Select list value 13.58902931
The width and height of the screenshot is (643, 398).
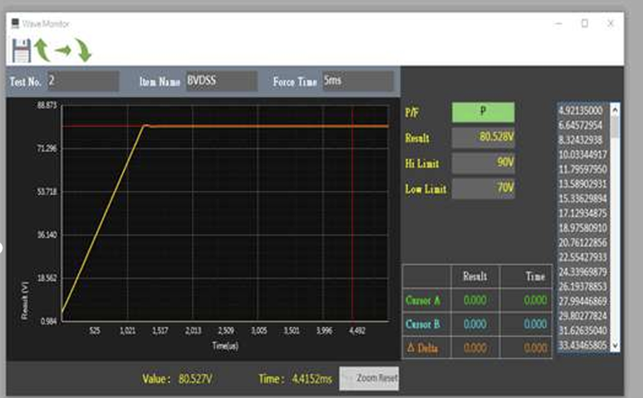[x=583, y=184]
